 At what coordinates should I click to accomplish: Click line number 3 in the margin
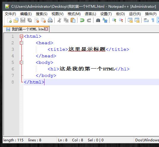click(13, 49)
